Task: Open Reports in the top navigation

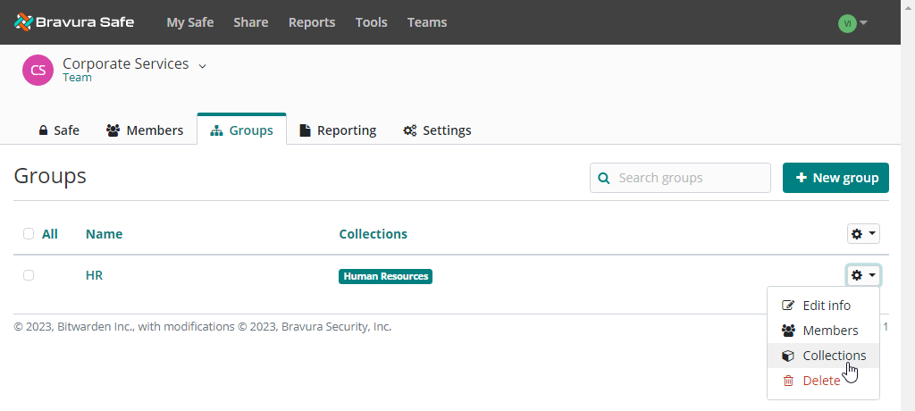Action: [312, 22]
